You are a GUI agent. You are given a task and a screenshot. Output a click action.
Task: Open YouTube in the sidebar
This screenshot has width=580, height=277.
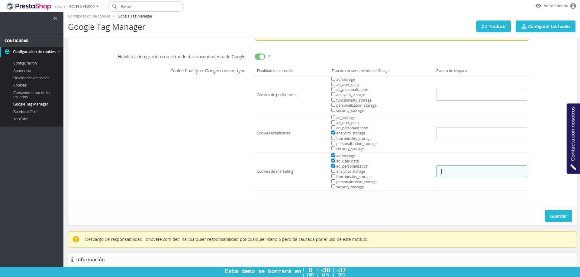[21, 119]
